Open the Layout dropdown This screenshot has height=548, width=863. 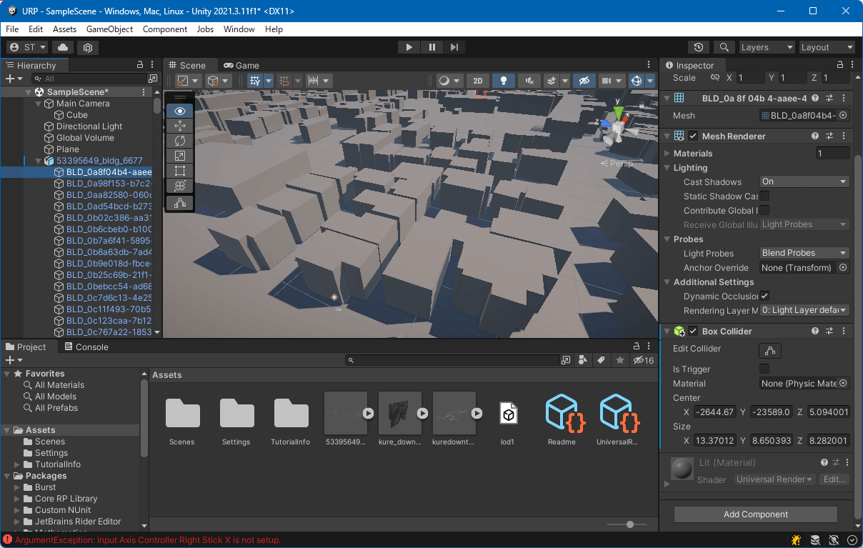[x=827, y=47]
